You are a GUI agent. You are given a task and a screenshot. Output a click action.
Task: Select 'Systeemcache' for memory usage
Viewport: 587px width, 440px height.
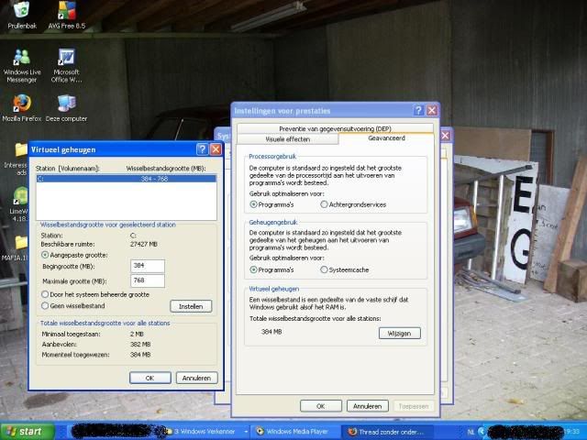click(x=324, y=269)
